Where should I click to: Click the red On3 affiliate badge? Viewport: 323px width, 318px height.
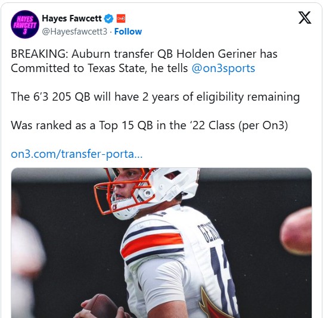point(121,18)
